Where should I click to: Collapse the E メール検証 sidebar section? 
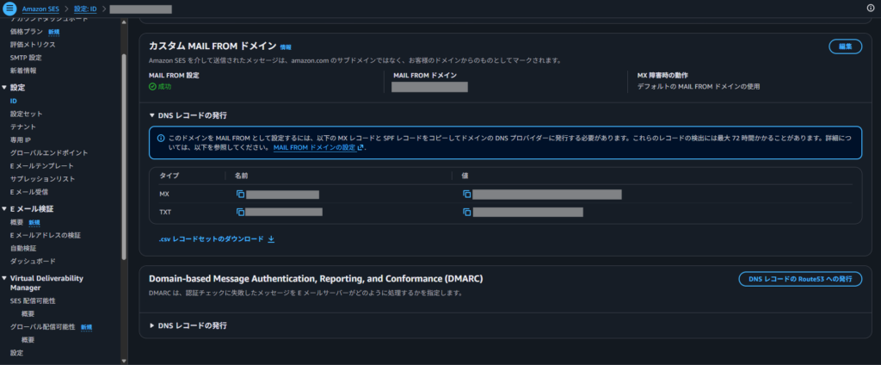point(4,209)
